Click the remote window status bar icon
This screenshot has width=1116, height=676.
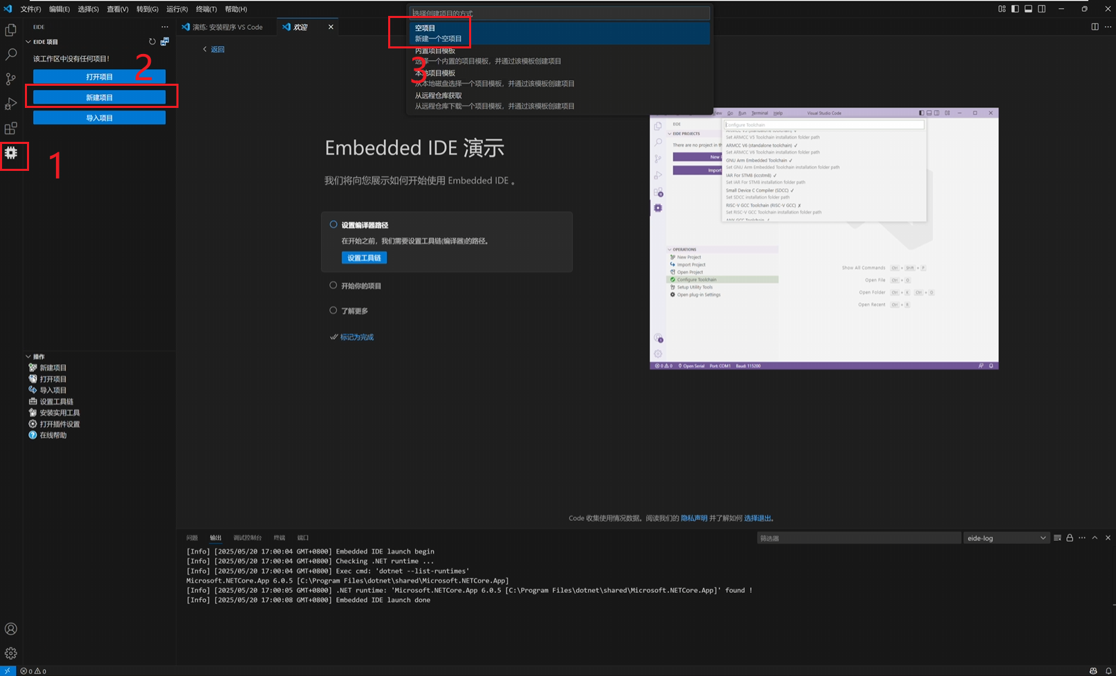8,671
